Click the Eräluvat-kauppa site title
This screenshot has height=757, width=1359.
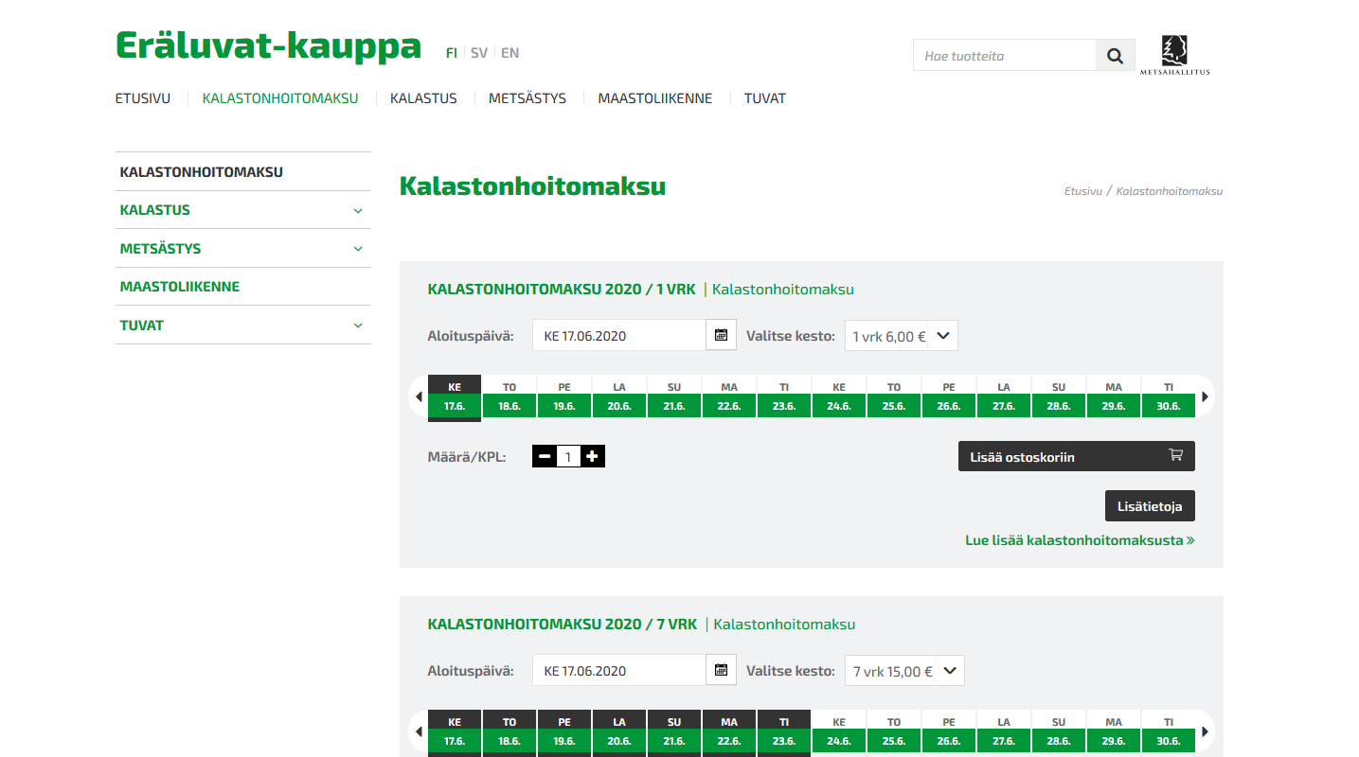268,44
